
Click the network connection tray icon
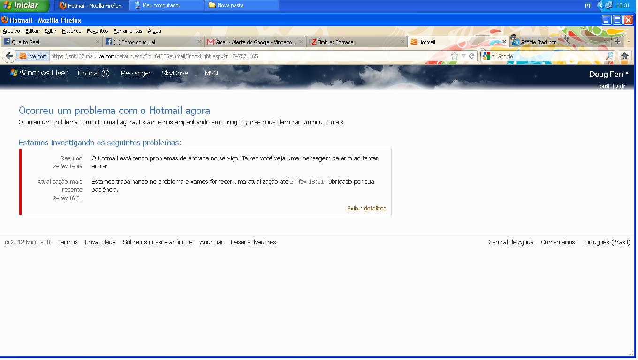(x=609, y=5)
